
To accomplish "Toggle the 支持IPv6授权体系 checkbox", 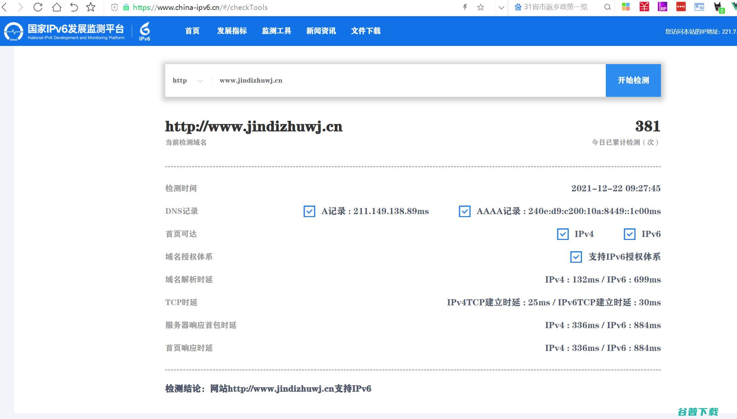I will click(576, 257).
